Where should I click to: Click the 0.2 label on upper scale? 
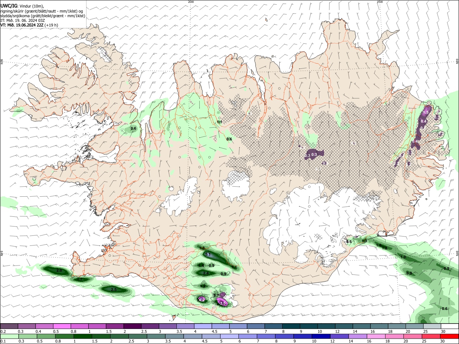3,331
